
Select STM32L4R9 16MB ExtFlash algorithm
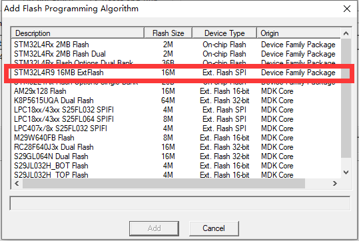(176, 73)
